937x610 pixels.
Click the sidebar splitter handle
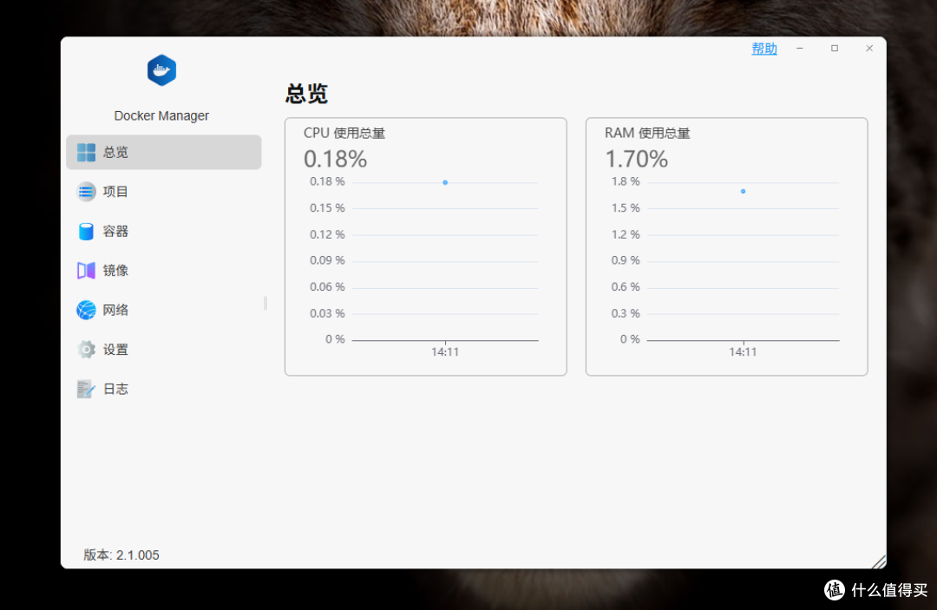click(x=265, y=304)
